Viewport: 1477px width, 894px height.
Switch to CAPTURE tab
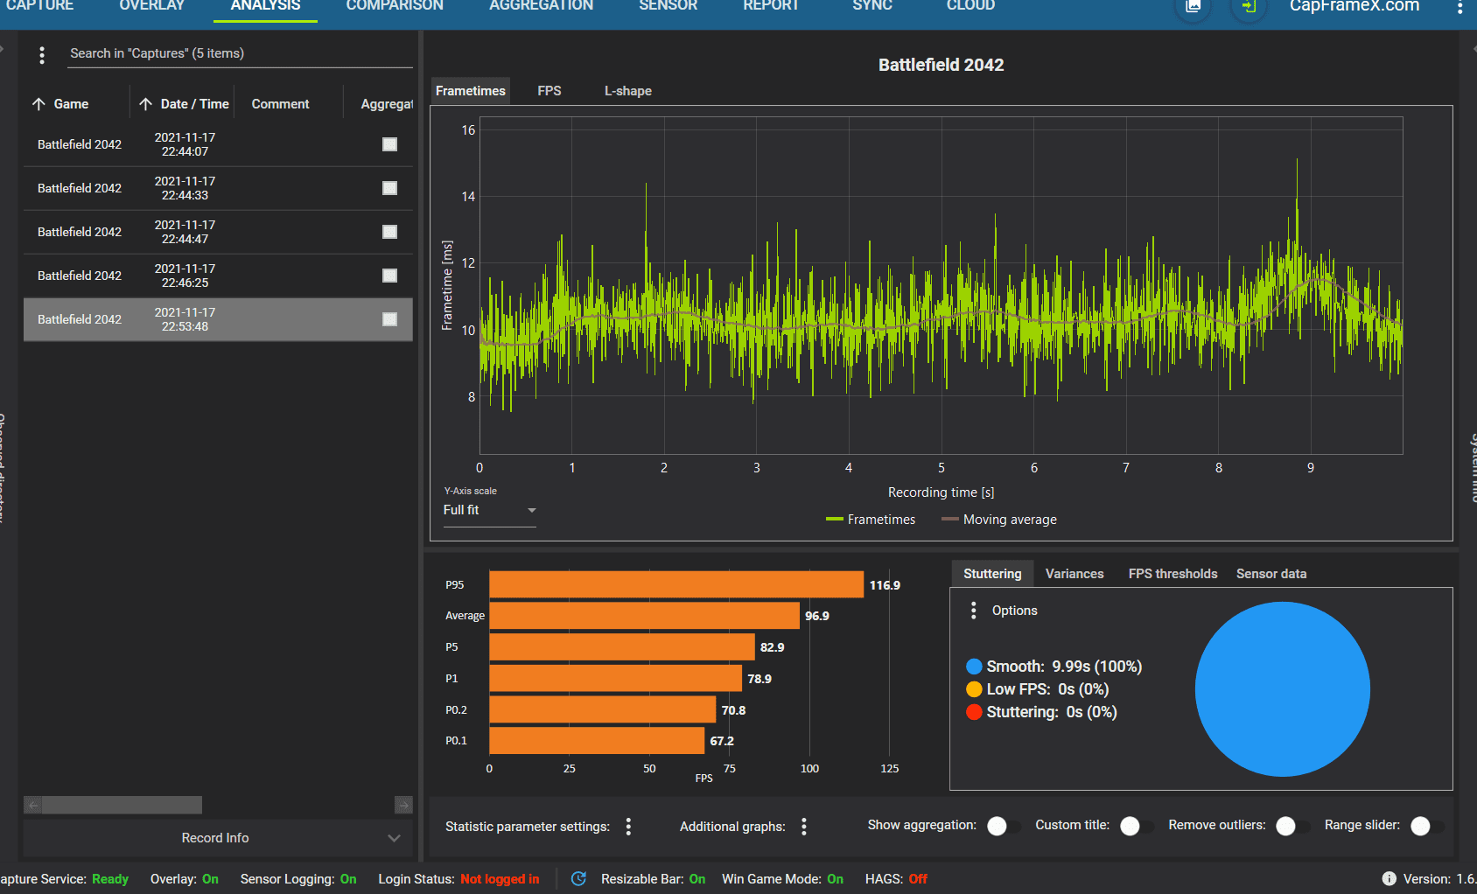38,6
